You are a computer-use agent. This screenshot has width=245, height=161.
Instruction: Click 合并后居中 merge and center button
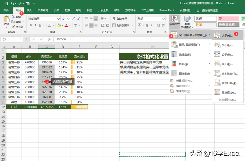point(121,25)
